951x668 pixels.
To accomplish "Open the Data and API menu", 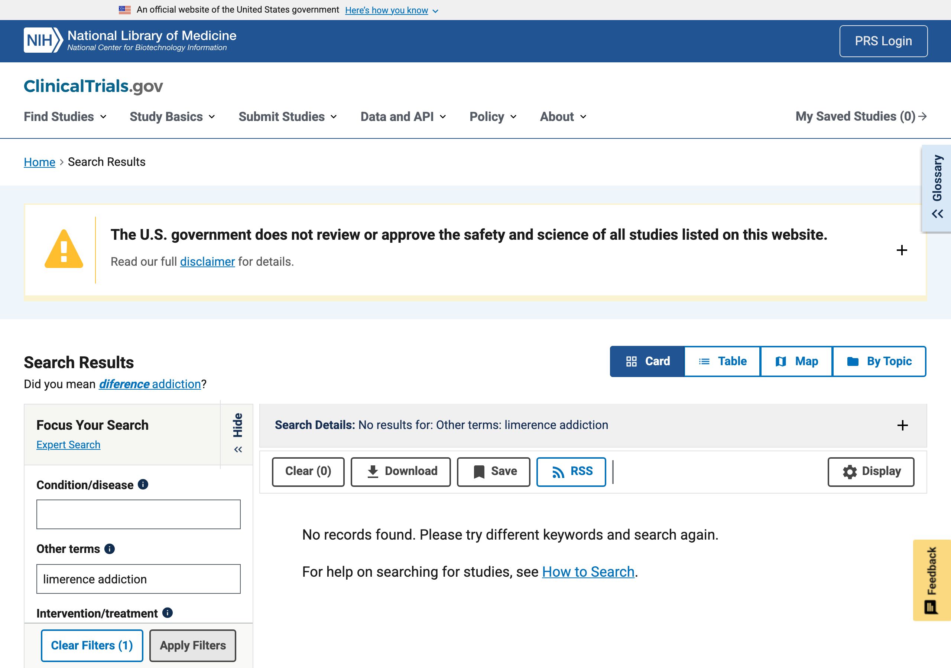I will (403, 117).
